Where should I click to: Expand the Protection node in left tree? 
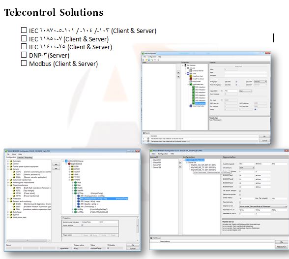click(8, 198)
